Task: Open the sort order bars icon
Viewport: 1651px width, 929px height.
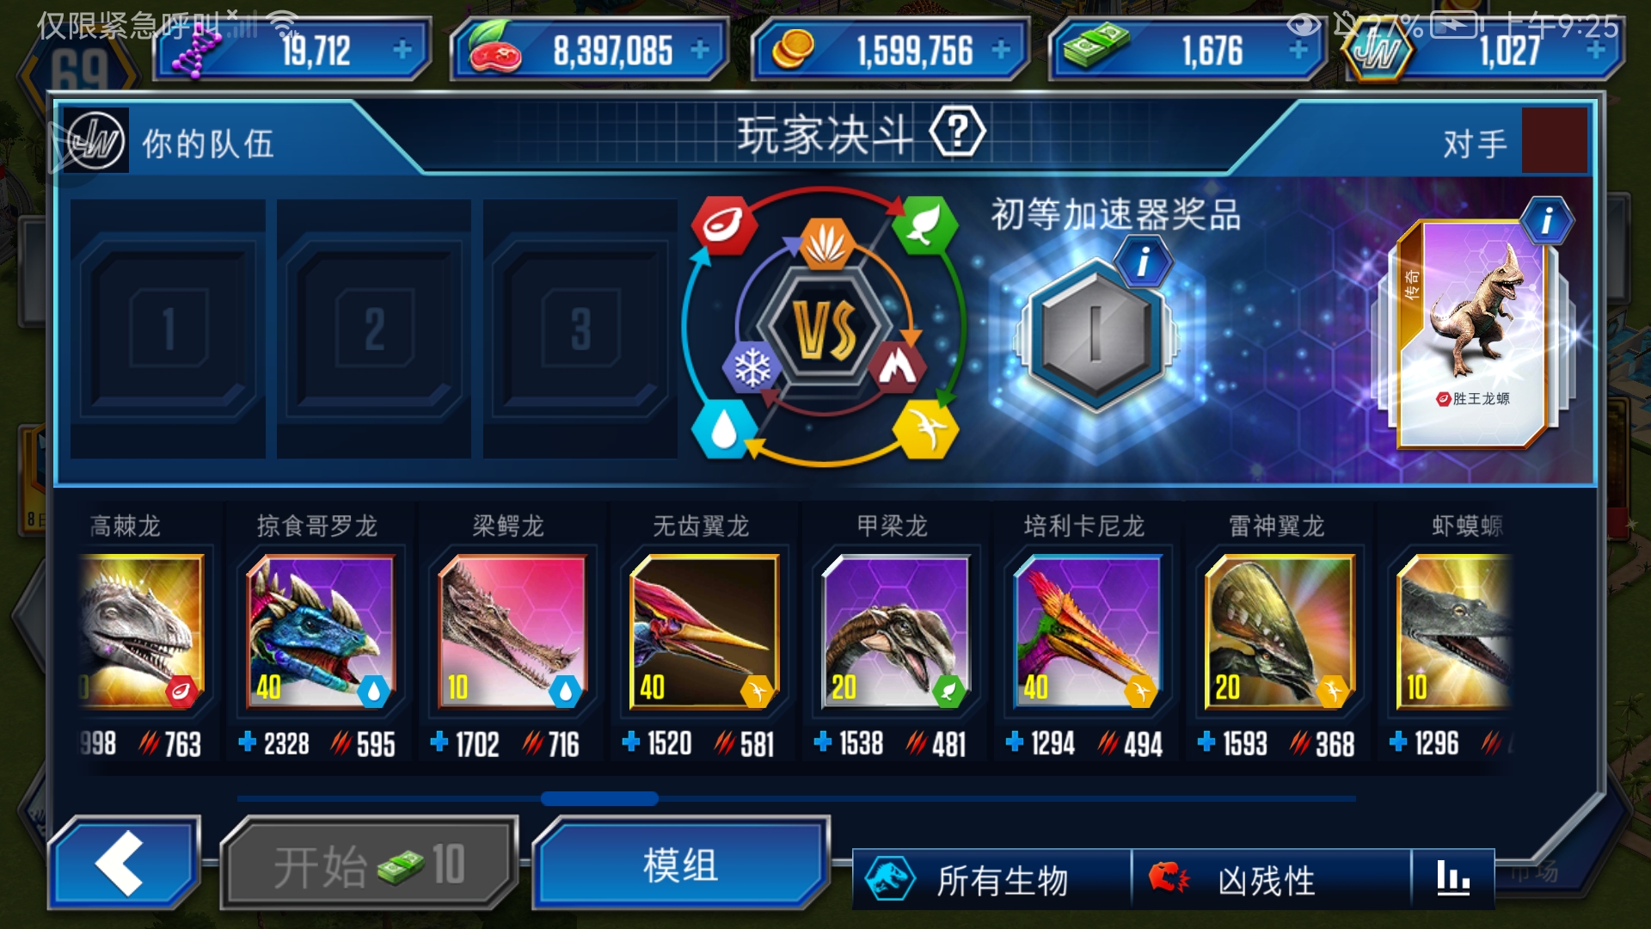Action: [1453, 879]
